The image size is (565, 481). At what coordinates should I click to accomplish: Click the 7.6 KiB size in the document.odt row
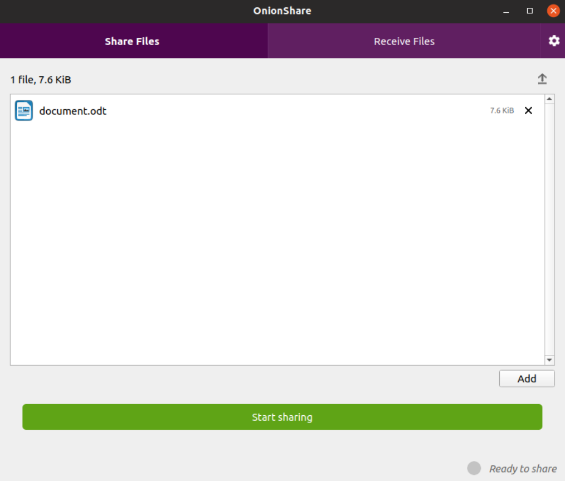click(501, 110)
